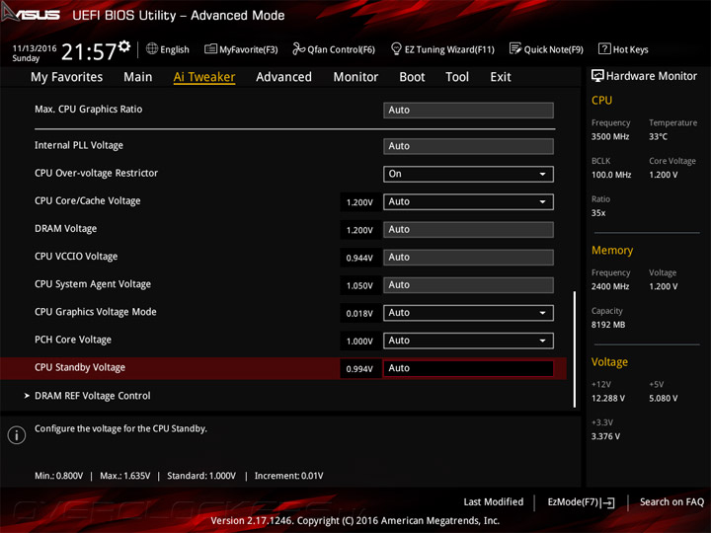Open the Monitor tab
The height and width of the screenshot is (533, 711).
[355, 77]
